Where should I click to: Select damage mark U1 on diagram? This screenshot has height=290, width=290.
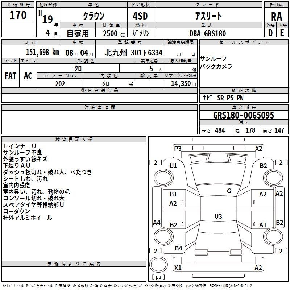pyautogui.click(x=173, y=166)
